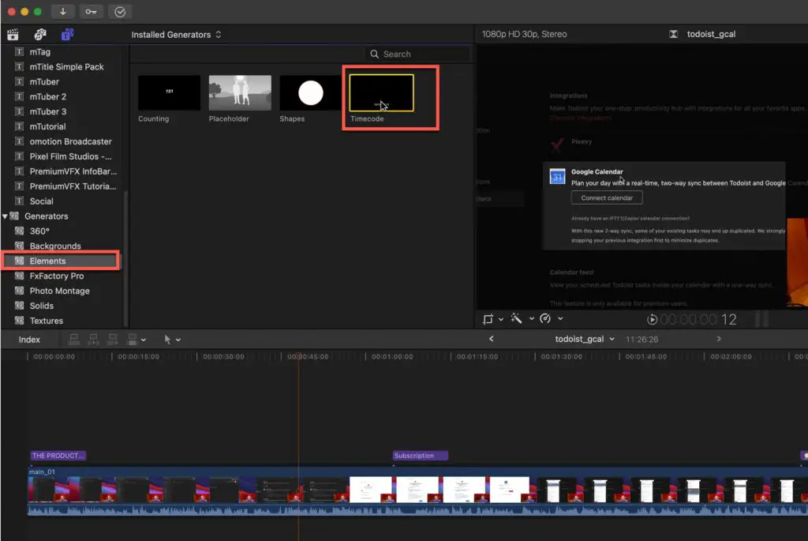Open the todoist_gcal timeline project pop-up
Image resolution: width=808 pixels, height=541 pixels.
coord(585,339)
